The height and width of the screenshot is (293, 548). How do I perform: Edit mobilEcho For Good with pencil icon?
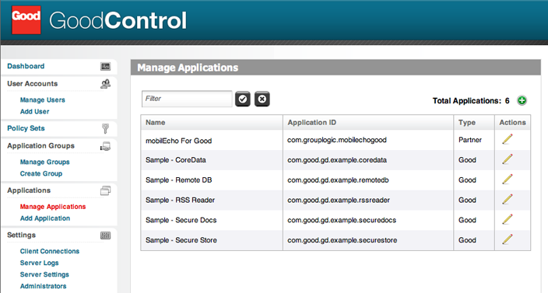point(507,139)
